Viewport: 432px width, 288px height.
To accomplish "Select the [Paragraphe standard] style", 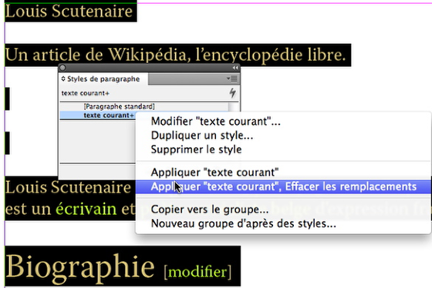I will click(x=119, y=106).
